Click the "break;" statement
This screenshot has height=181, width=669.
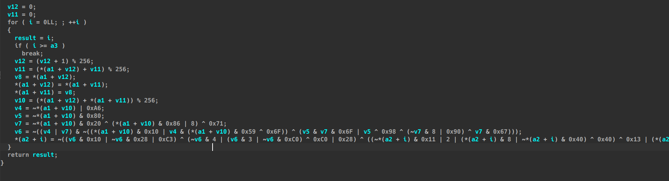[32, 53]
